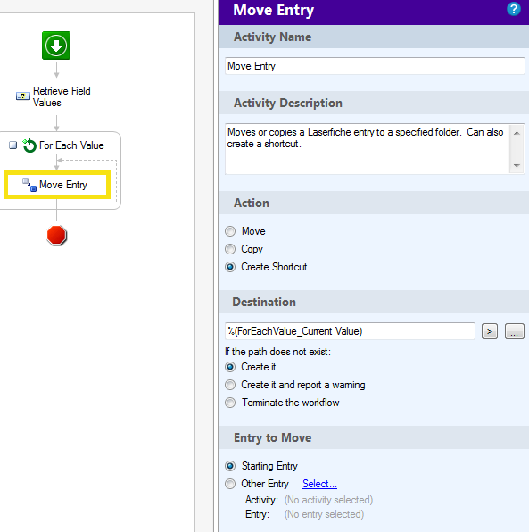
Task: Click the Select... link for Other Entry
Action: tap(319, 484)
